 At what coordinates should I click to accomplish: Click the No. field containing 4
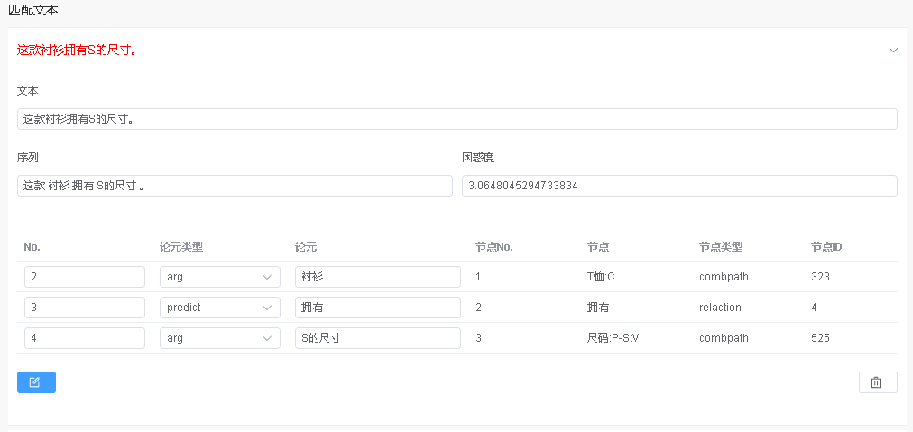[x=85, y=338]
